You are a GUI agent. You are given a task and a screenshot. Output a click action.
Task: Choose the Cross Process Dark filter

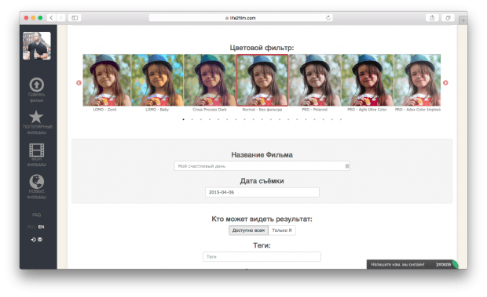tap(210, 80)
